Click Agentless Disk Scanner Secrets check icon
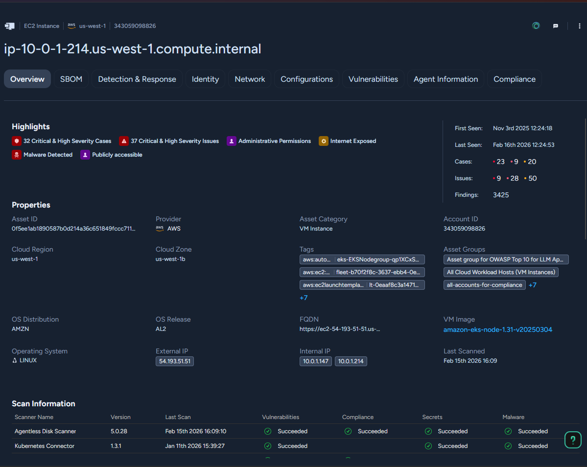587x467 pixels. 428,431
